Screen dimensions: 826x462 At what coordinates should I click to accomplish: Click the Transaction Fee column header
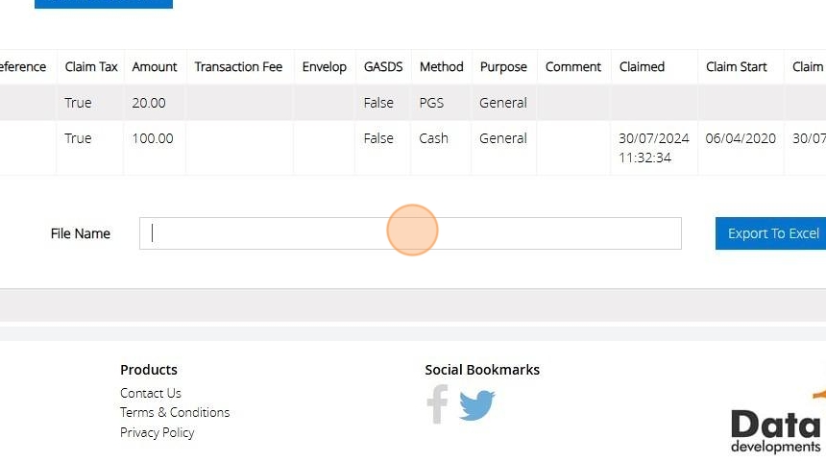(x=238, y=66)
